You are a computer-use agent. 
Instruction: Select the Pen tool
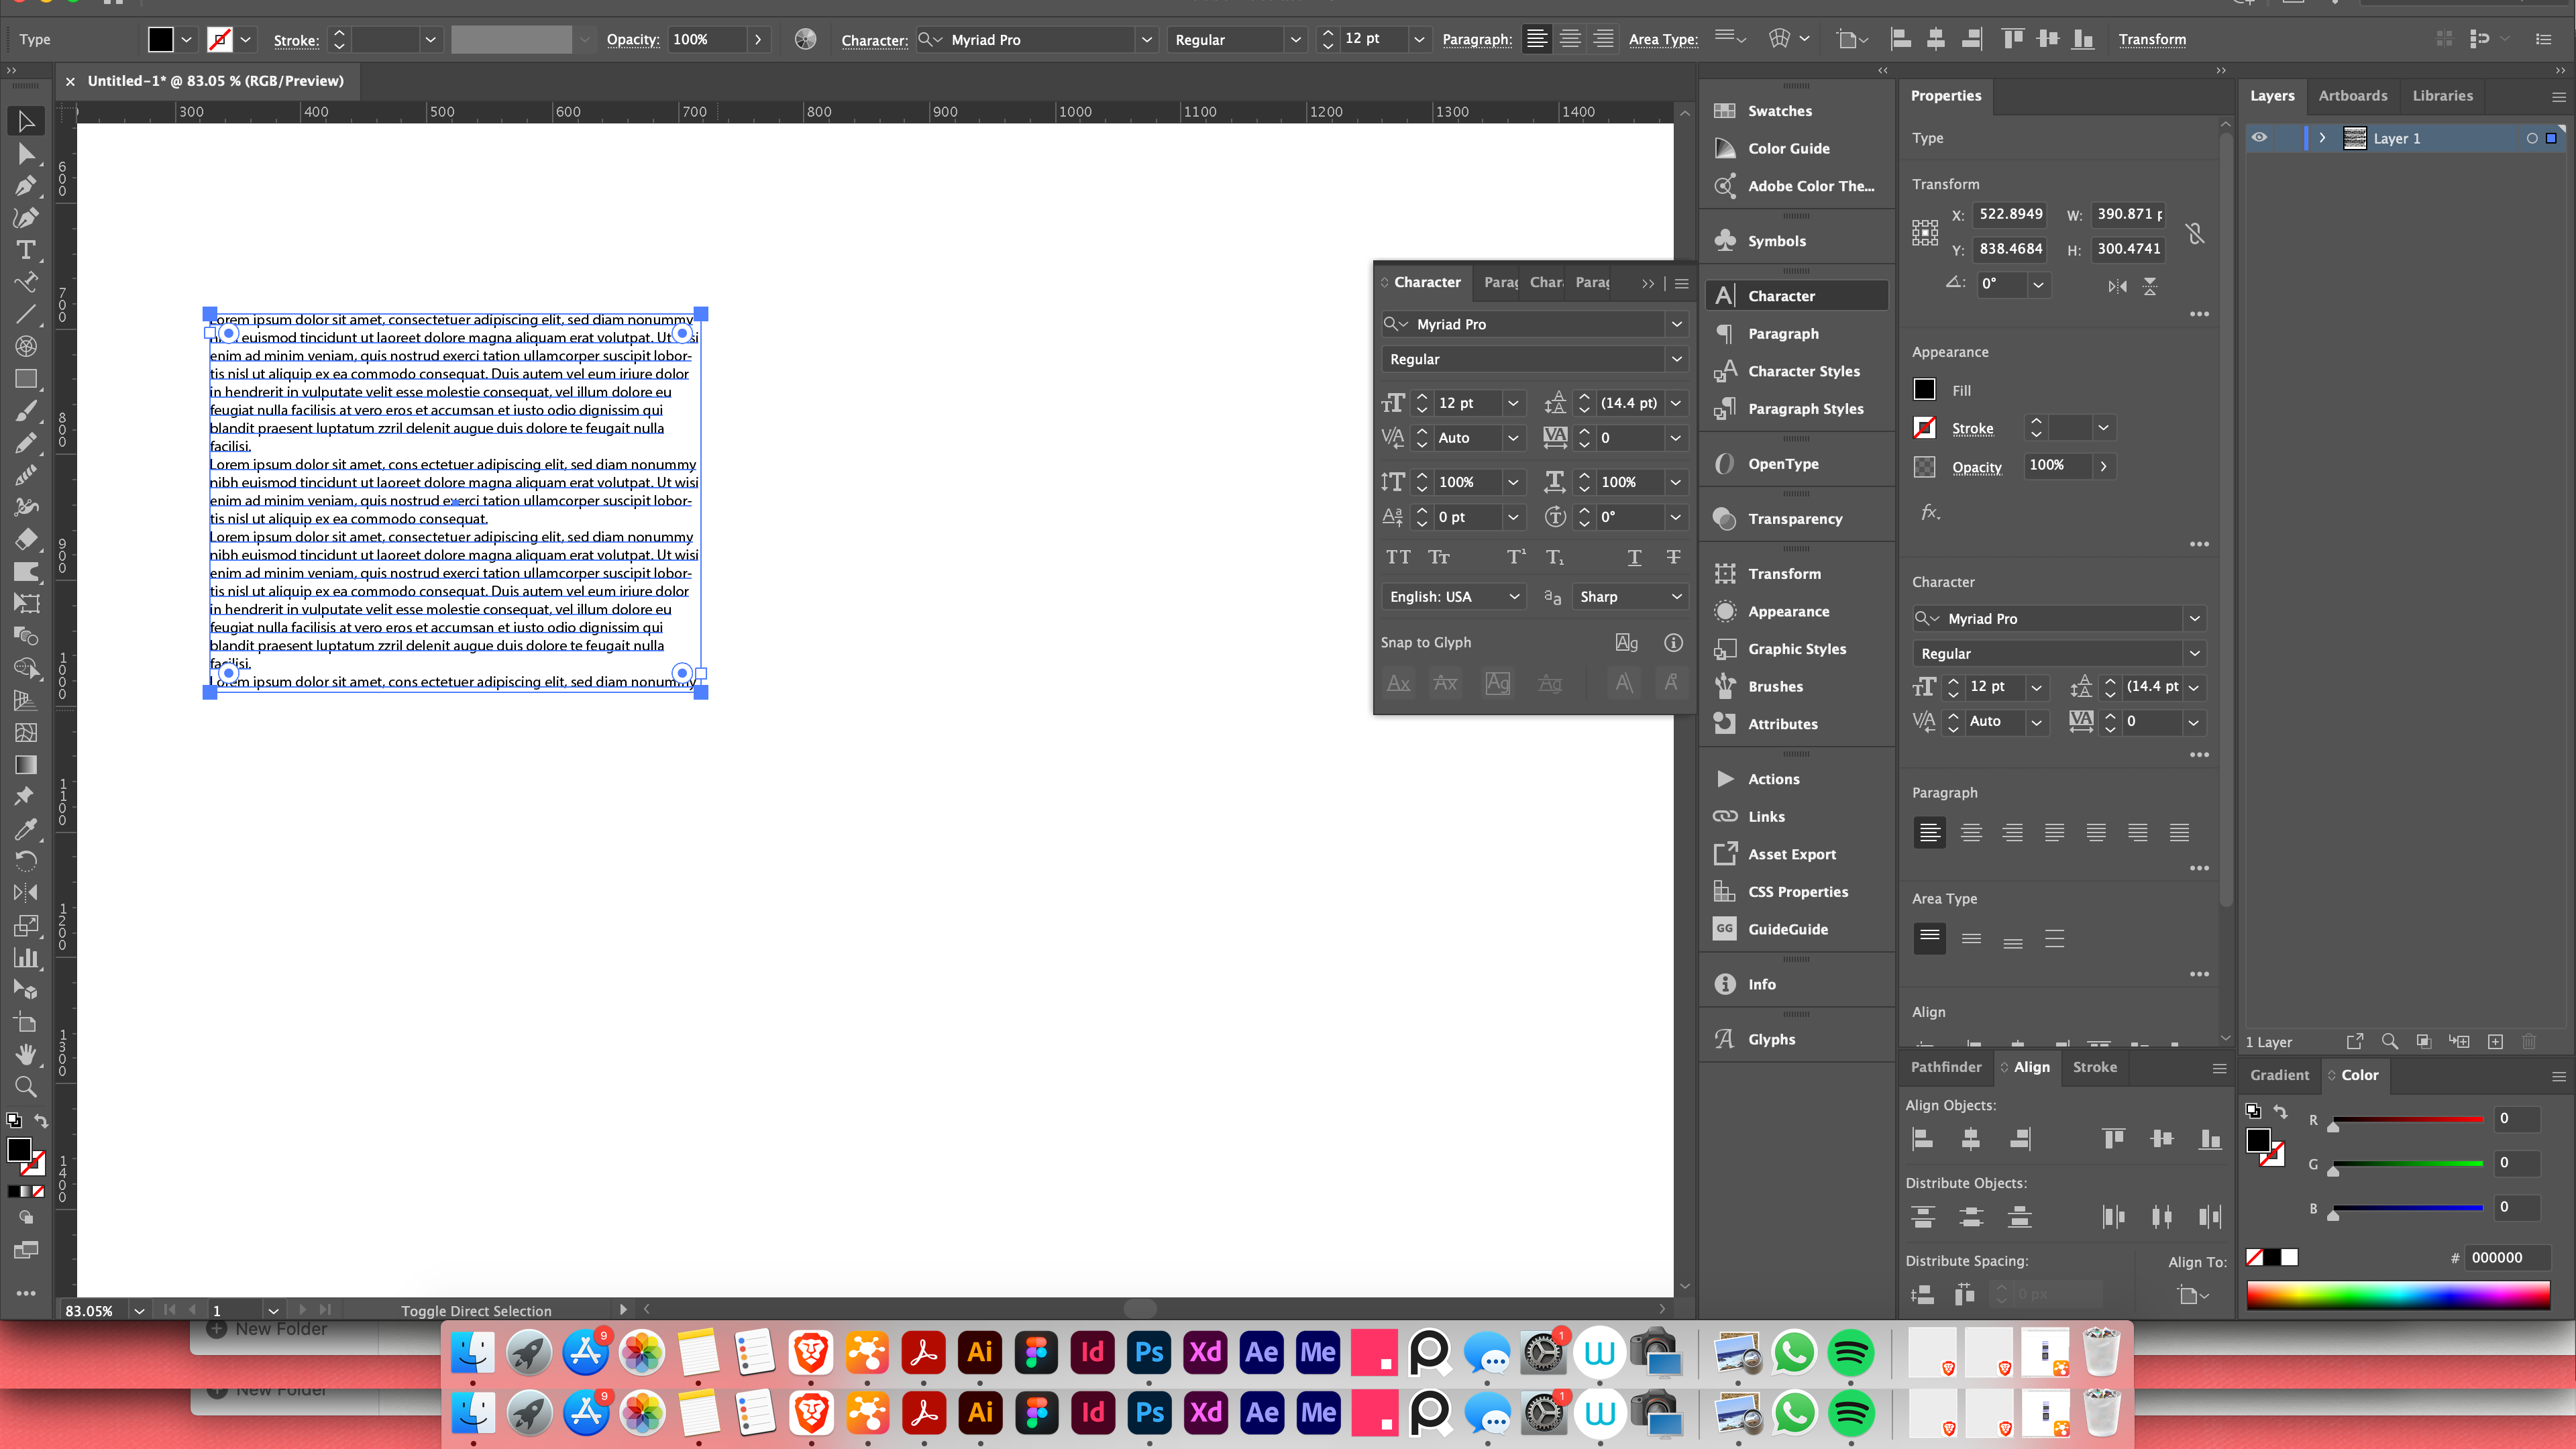(x=26, y=186)
